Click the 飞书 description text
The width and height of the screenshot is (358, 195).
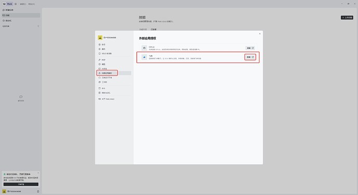click(175, 58)
